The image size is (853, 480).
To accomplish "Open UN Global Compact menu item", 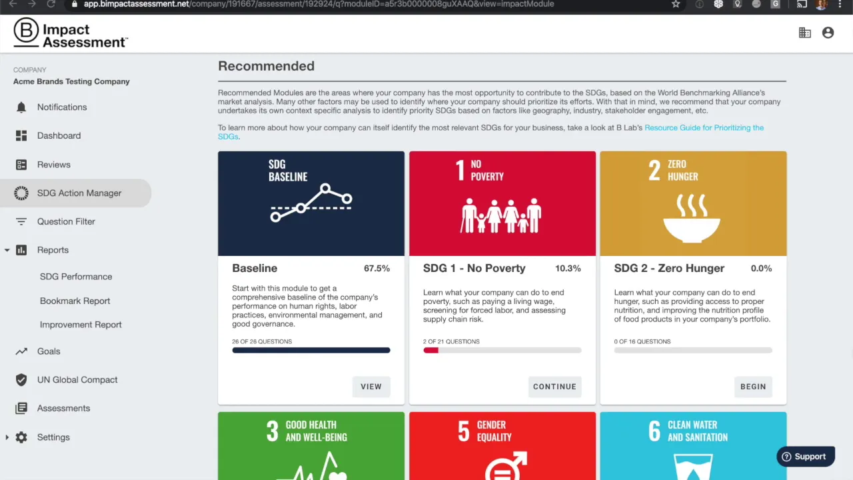I will 77,380.
